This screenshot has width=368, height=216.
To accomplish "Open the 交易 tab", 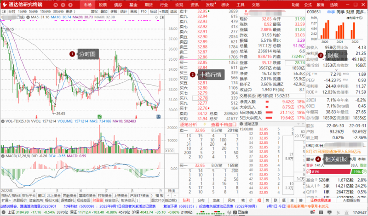I will click(256, 5).
